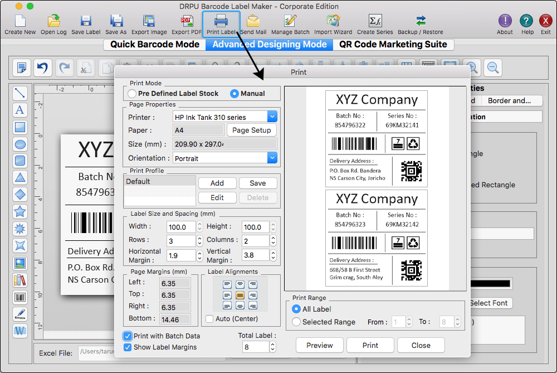Launch the Import Wizard

(333, 25)
